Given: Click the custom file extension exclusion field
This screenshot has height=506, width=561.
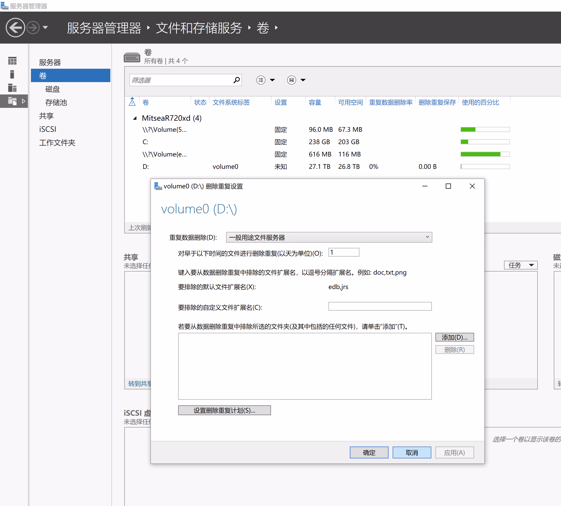Looking at the screenshot, I should coord(379,306).
